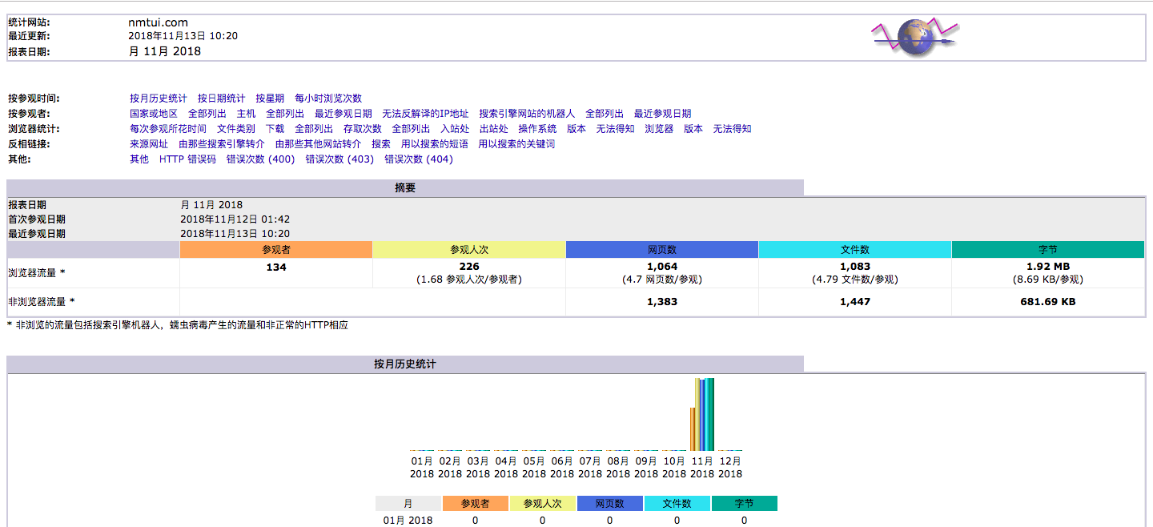Open the 浏览器 browsers report

[658, 128]
